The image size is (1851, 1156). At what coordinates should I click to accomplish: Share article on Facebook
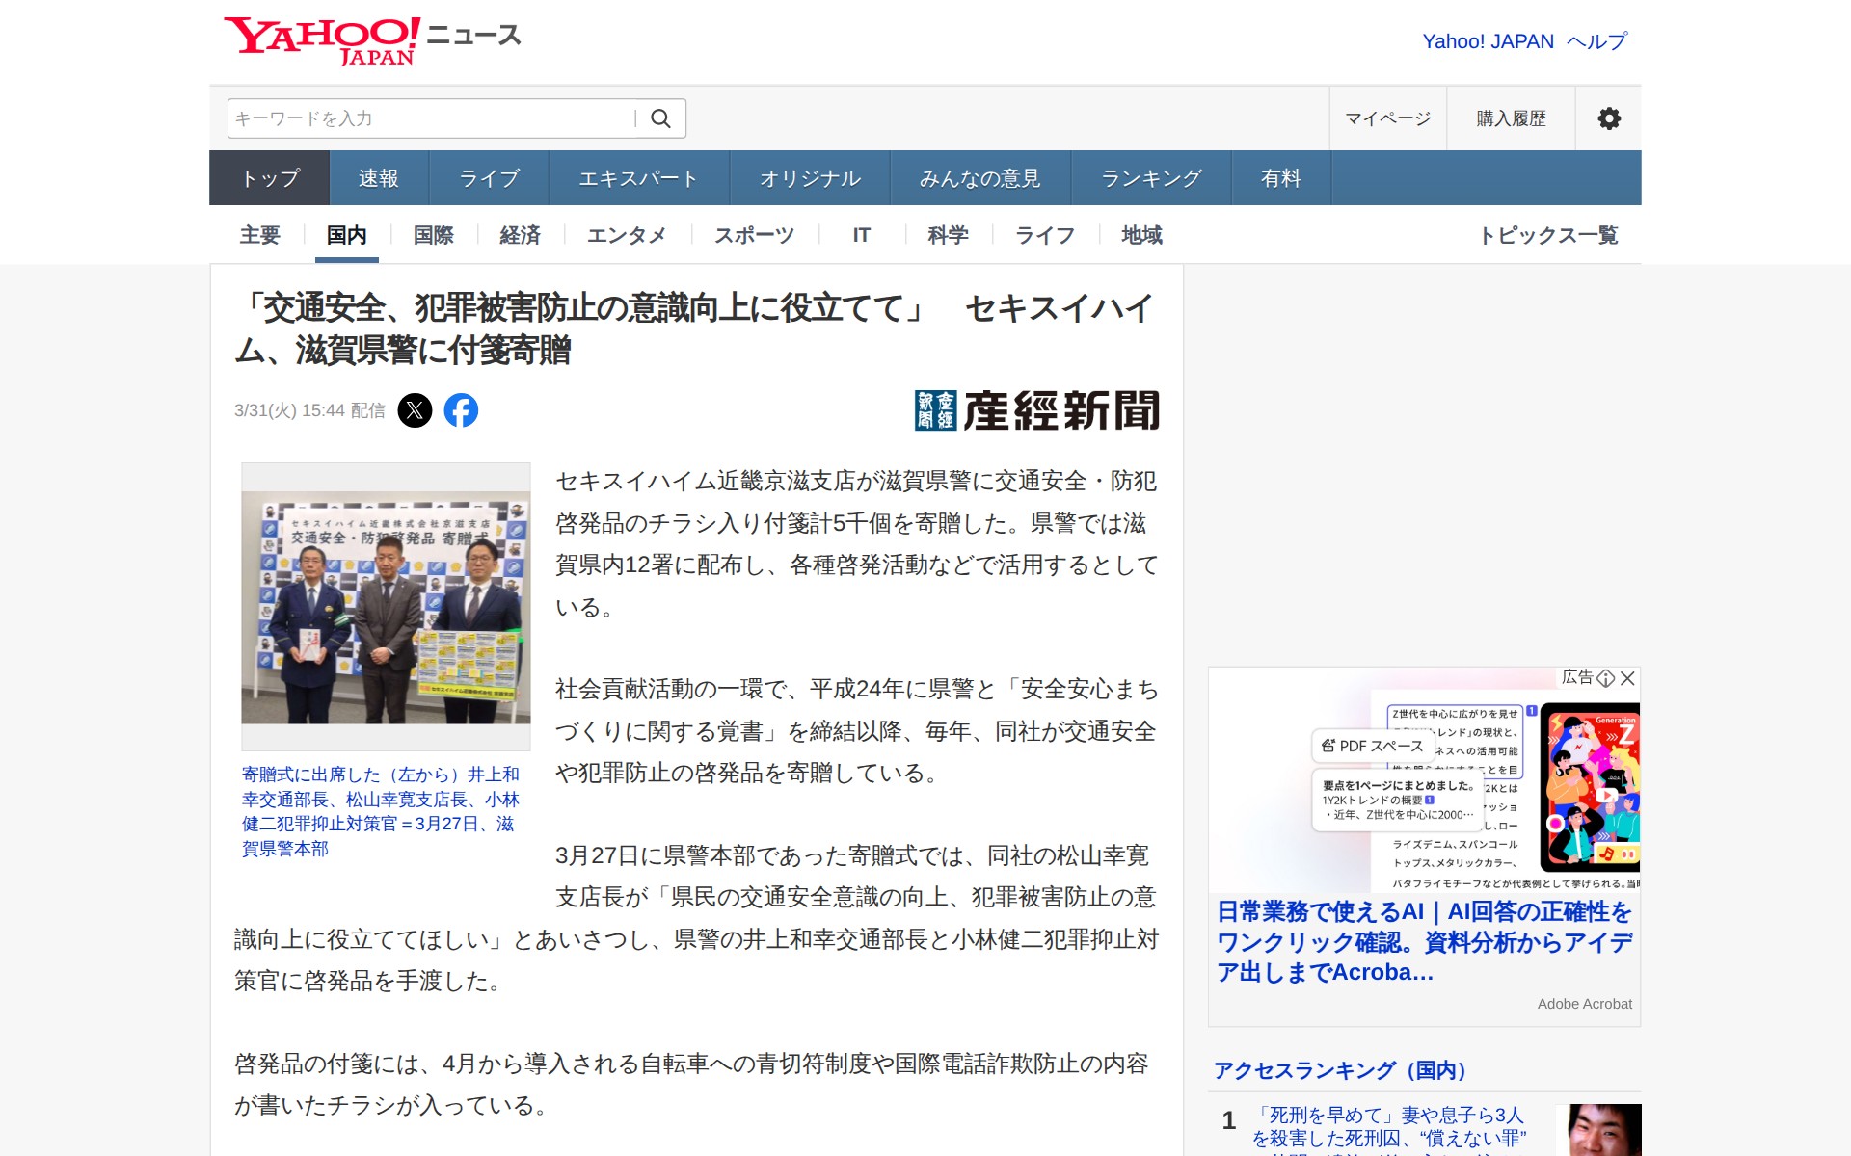tap(461, 410)
